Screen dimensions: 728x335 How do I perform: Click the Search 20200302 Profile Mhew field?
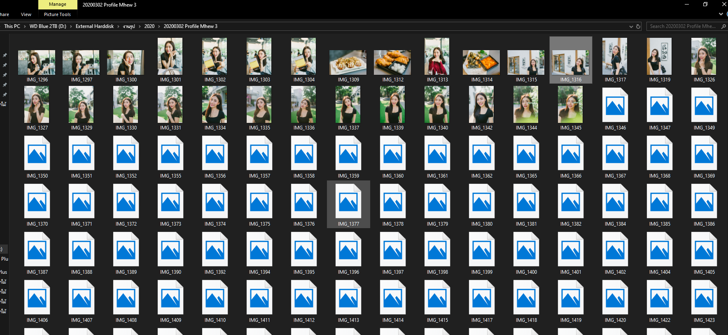click(682, 26)
